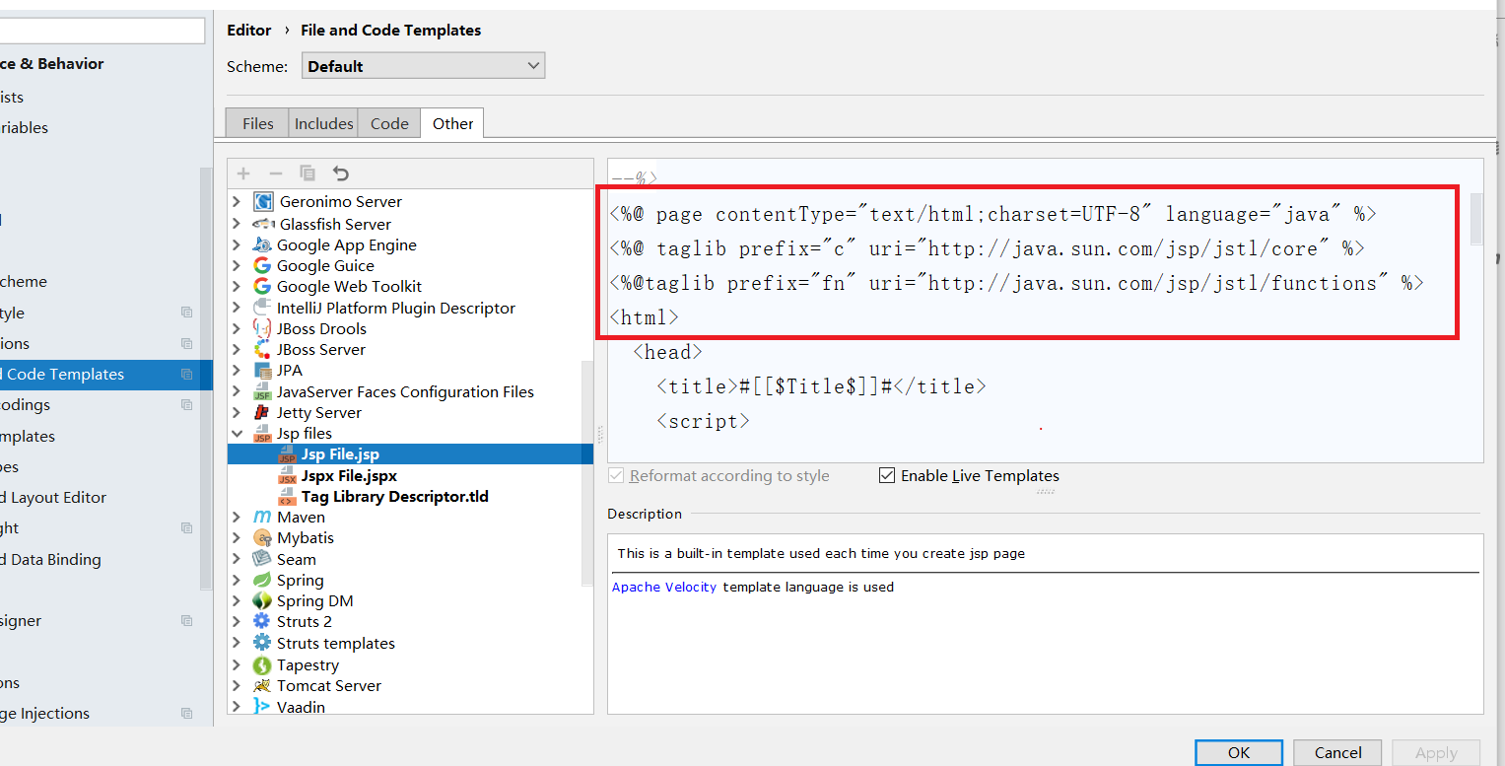
Task: Click the reset to default undo icon
Action: 341,174
